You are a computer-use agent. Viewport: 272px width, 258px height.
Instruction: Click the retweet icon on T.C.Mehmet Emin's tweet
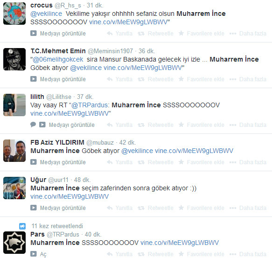pos(141,79)
